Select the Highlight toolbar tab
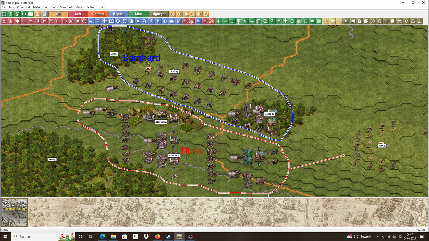Image resolution: width=429 pixels, height=241 pixels. 159,14
